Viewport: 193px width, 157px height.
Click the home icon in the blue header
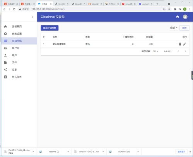(178, 17)
